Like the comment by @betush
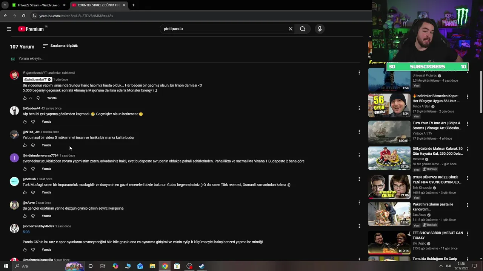 pos(25,193)
